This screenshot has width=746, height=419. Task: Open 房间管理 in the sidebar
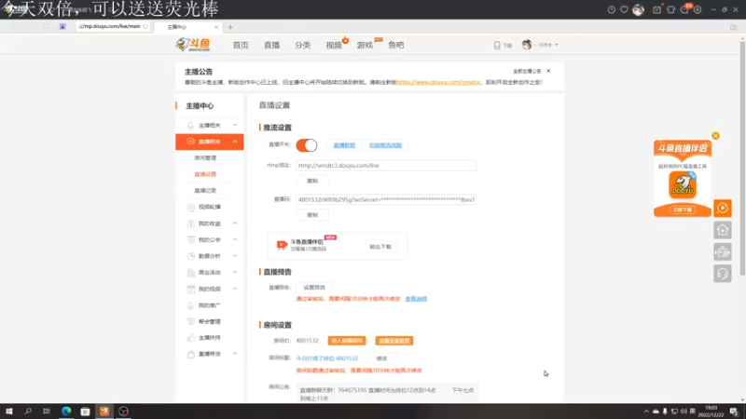click(205, 157)
